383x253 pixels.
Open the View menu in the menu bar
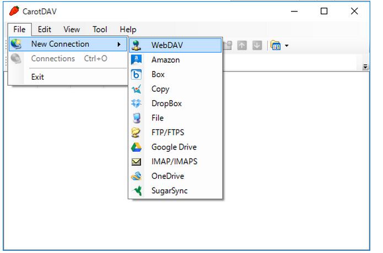[71, 30]
